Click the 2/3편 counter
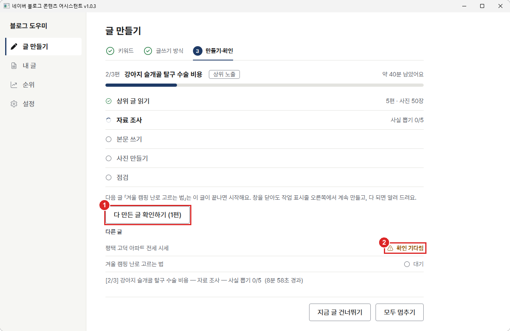The height and width of the screenshot is (331, 510). pos(113,74)
